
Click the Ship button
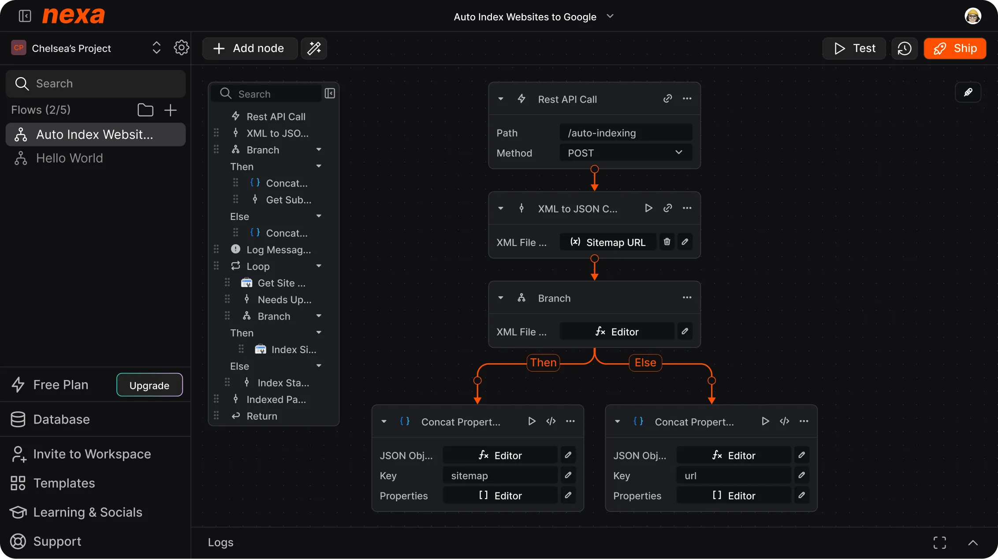click(x=955, y=48)
